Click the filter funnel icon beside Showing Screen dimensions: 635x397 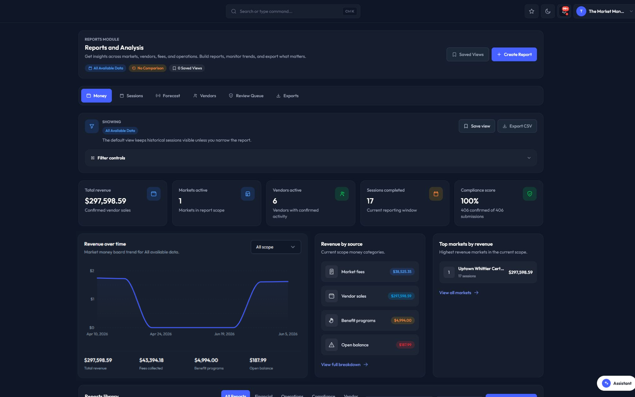pos(92,126)
